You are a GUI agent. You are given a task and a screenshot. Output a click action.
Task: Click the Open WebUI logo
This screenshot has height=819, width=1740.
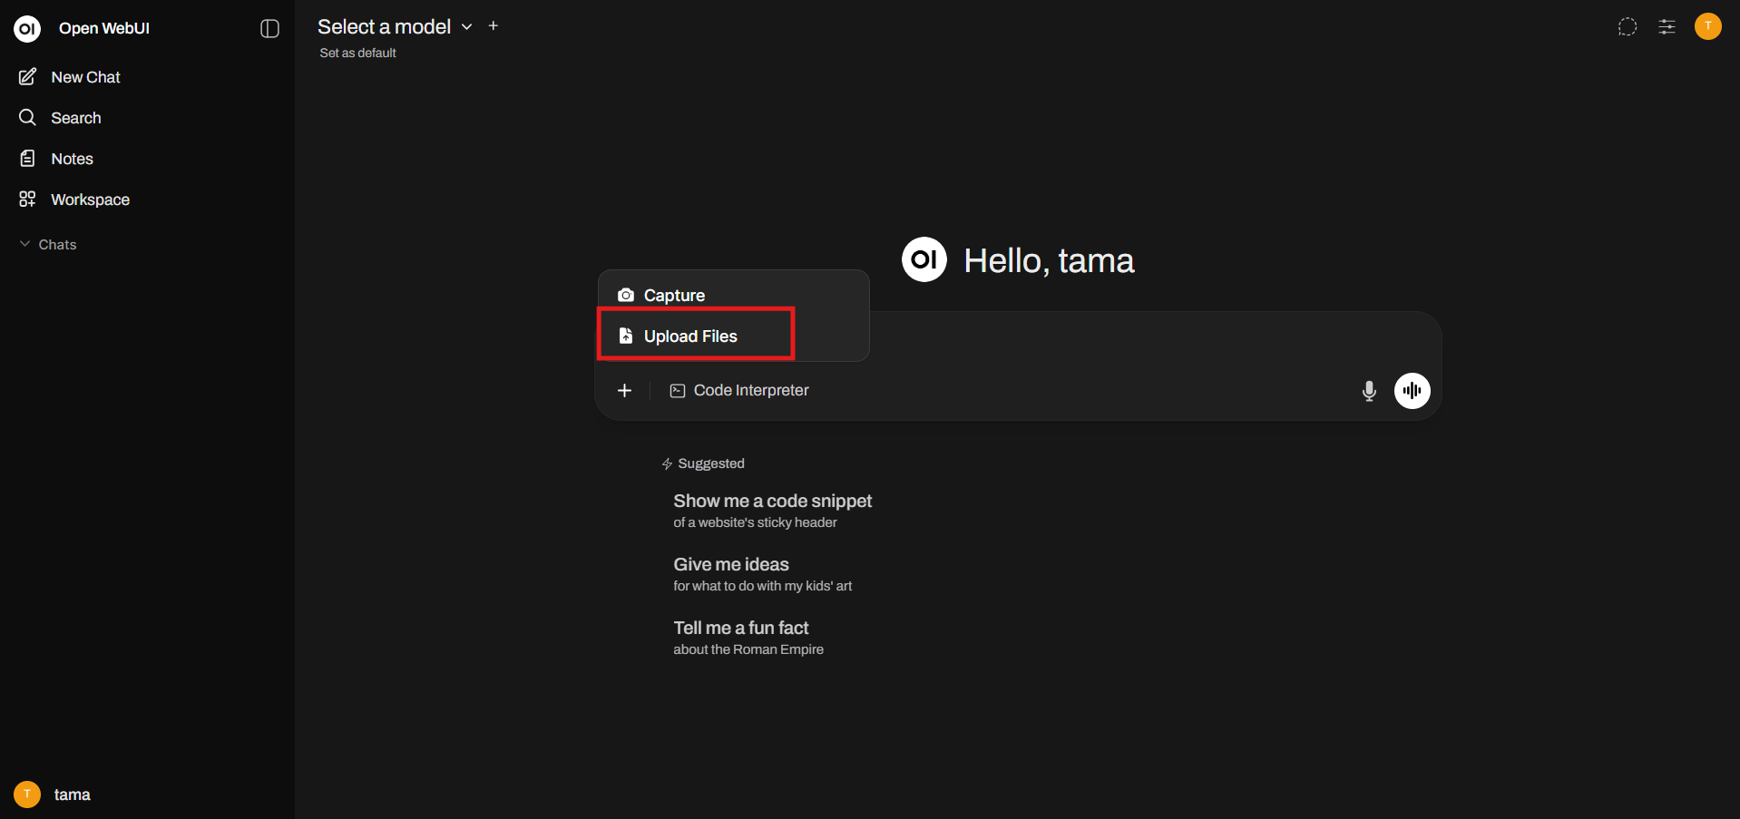point(26,28)
